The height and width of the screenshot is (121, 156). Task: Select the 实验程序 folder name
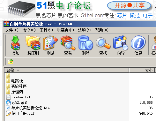point(19,86)
